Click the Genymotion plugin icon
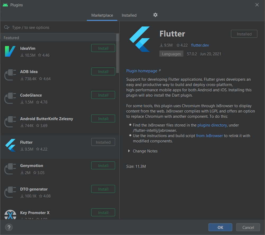This screenshot has height=235, width=265. coord(10,169)
